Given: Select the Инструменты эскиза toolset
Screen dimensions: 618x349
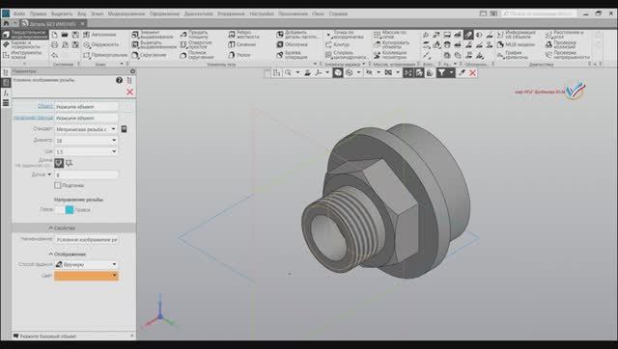Looking at the screenshot, I should coord(22,55).
